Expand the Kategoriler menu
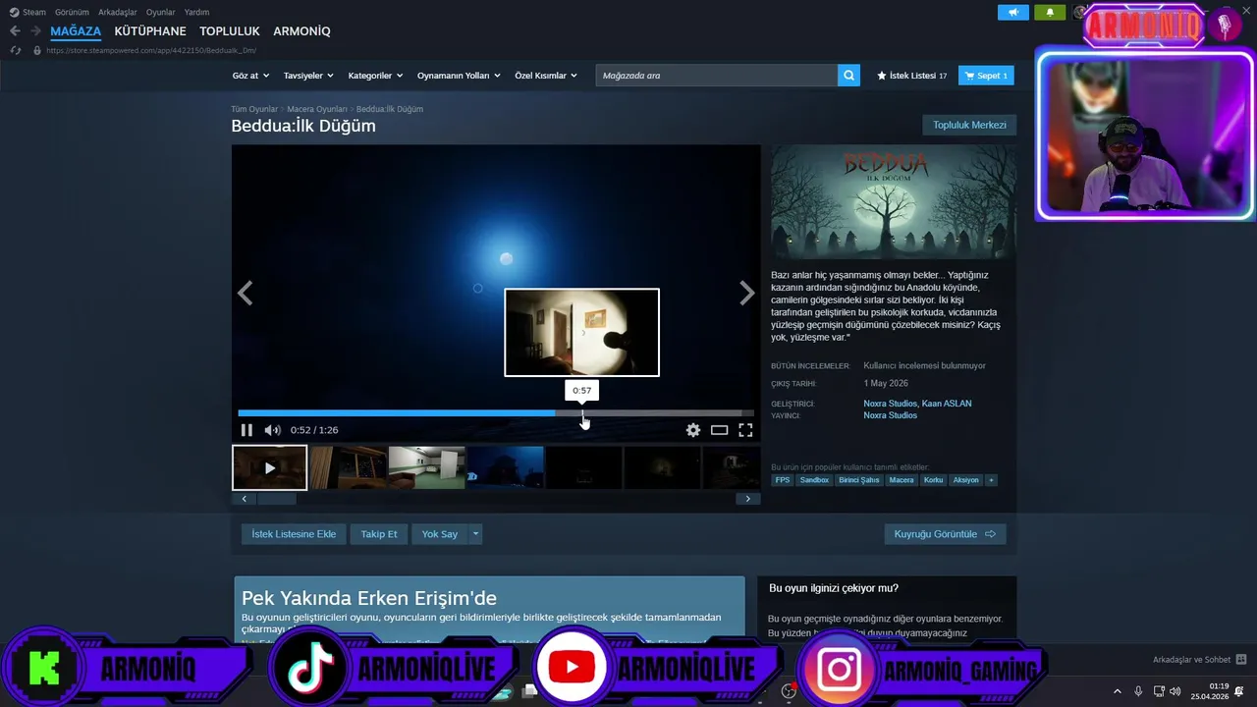Viewport: 1257px width, 707px height. click(374, 76)
